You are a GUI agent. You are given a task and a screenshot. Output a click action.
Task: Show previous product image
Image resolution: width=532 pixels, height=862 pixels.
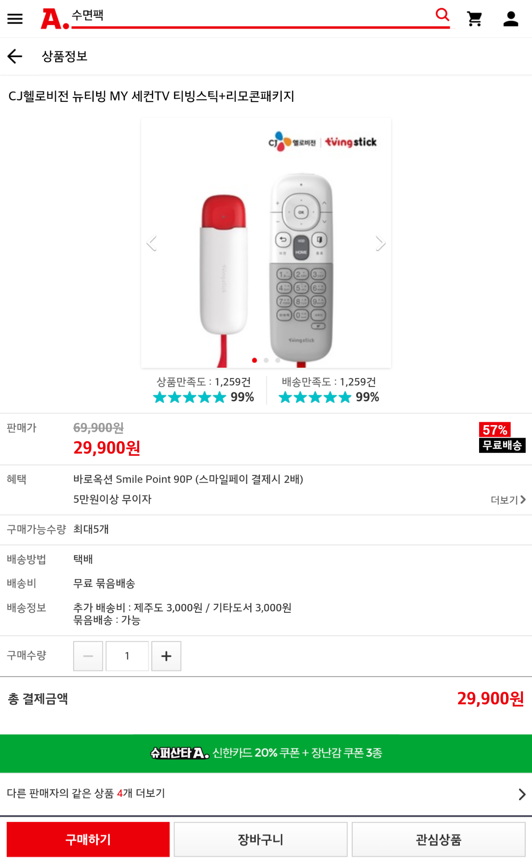point(152,243)
